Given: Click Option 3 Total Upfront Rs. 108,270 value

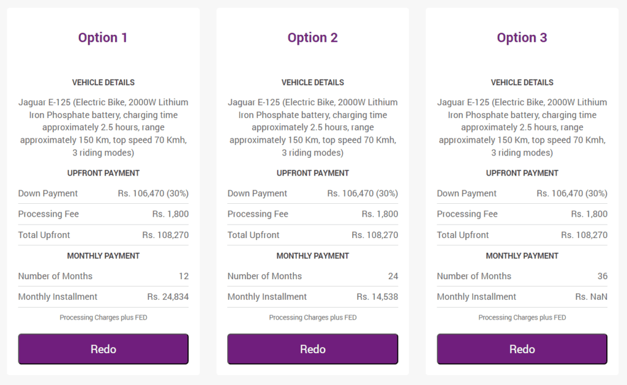Looking at the screenshot, I should pos(584,234).
